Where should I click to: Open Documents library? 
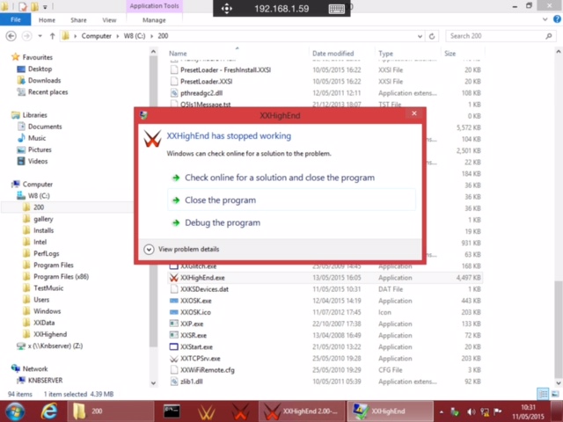click(45, 127)
